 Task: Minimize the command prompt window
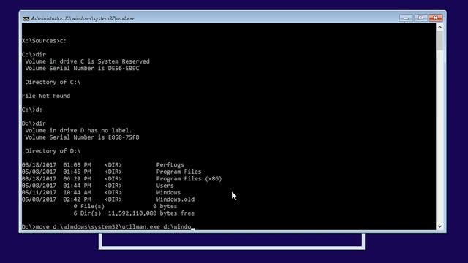tap(406, 18)
